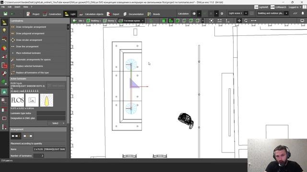Open Calculation objects mode

coord(92,14)
